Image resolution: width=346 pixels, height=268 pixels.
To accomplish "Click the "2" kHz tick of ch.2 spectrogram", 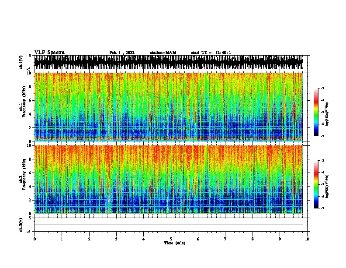I will pyautogui.click(x=30, y=200).
